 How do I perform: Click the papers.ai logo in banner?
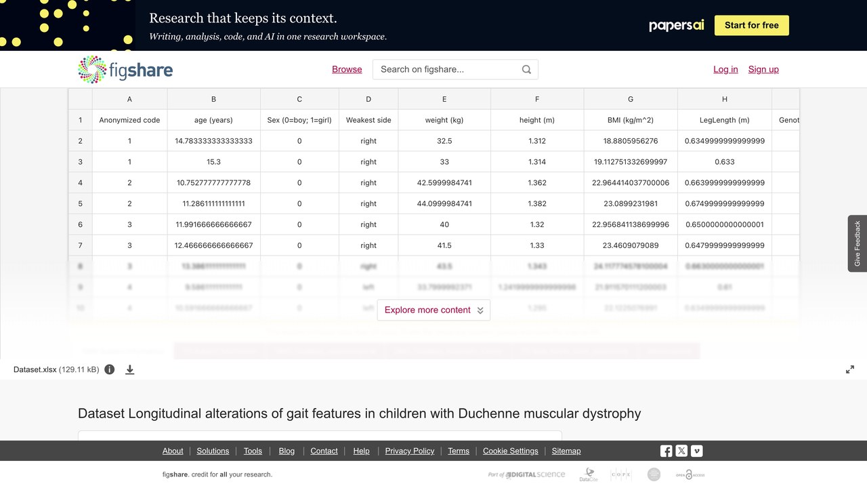[677, 25]
